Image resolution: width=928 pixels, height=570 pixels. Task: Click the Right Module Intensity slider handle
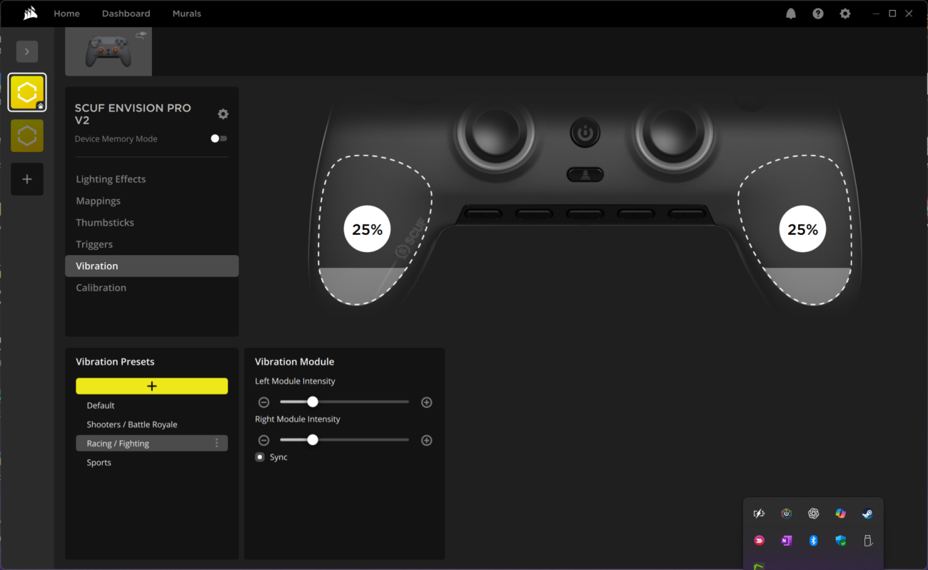coord(313,441)
